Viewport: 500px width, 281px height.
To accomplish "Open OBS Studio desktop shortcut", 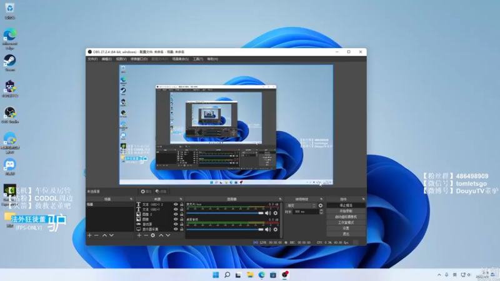I will [10, 115].
